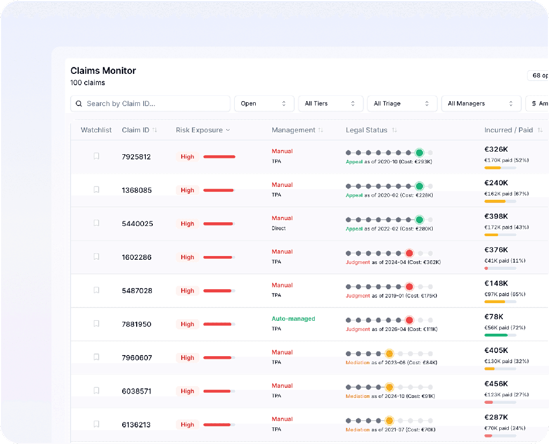
Task: Click the orange Mediation stage dot for claim 7960607
Action: [389, 353]
